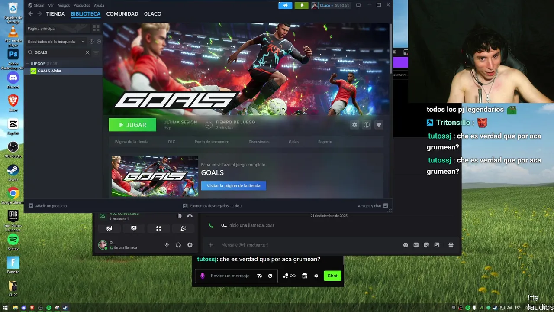Open Soporte tab
The height and width of the screenshot is (312, 554).
[x=325, y=142]
